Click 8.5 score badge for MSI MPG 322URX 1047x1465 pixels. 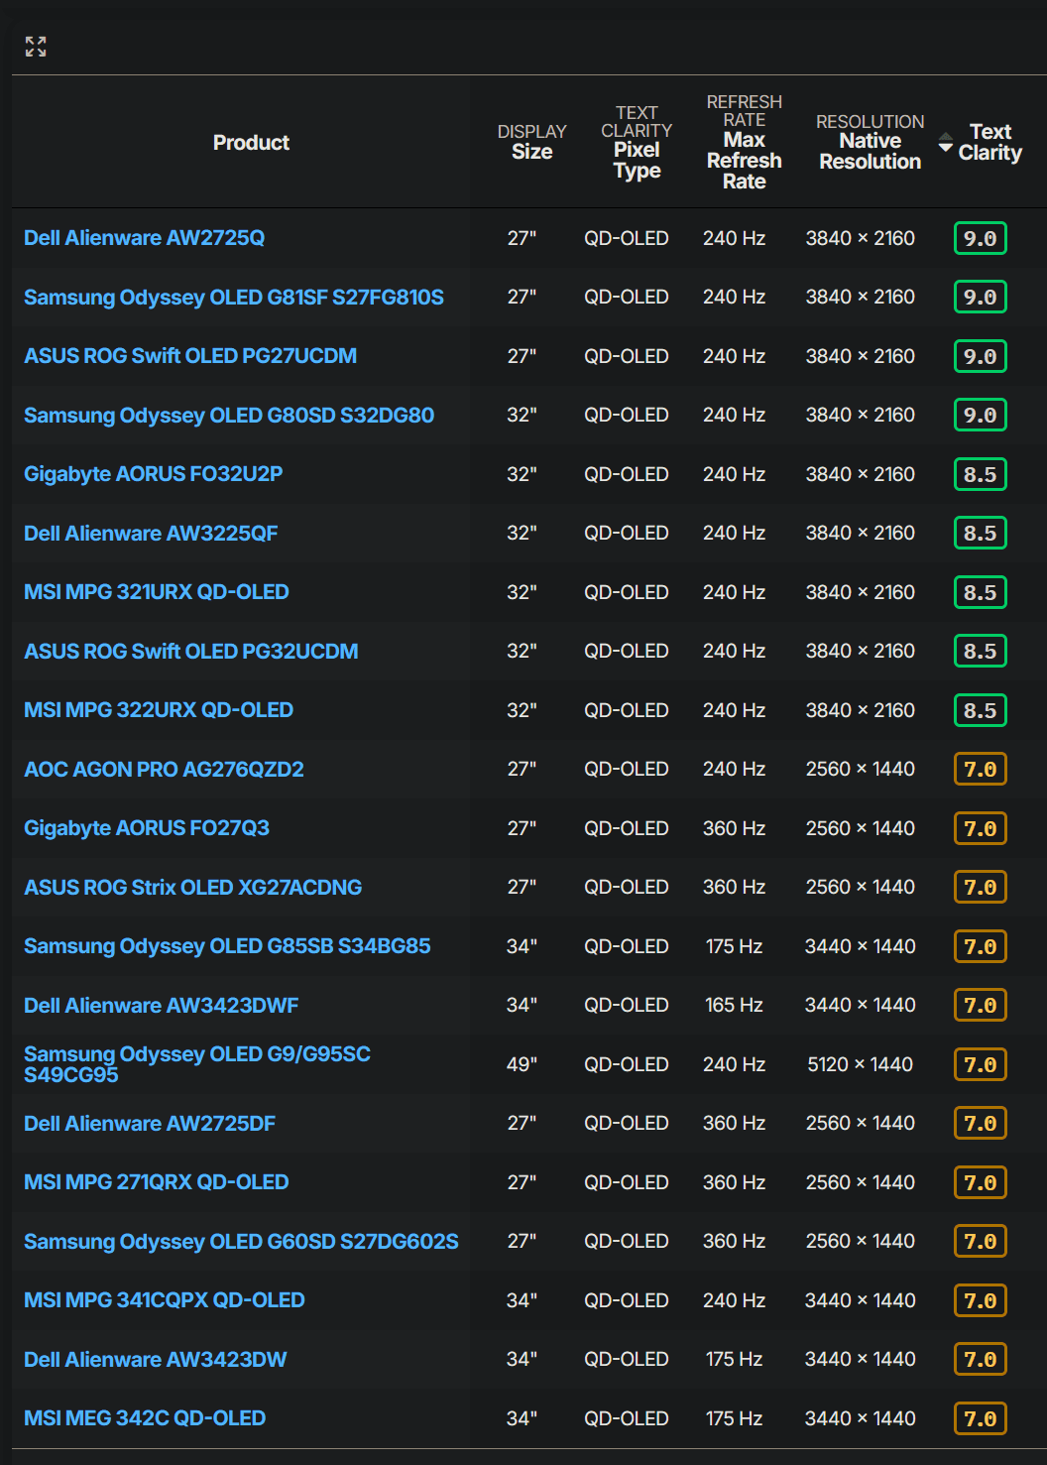click(x=981, y=710)
